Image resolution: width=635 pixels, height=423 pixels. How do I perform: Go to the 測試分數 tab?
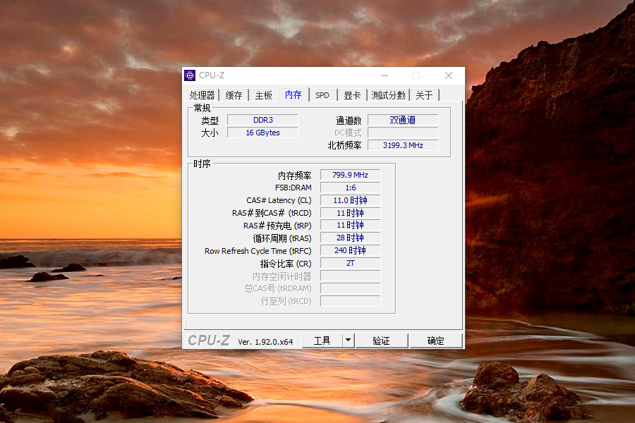[x=388, y=95]
